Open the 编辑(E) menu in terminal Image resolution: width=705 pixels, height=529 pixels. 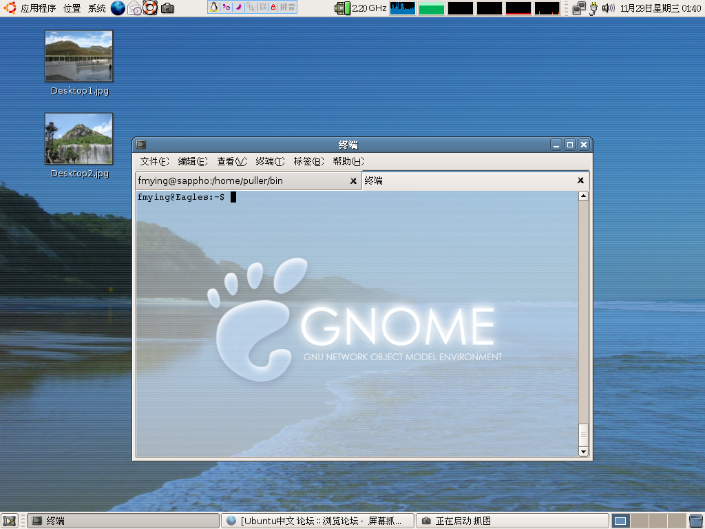tap(193, 161)
